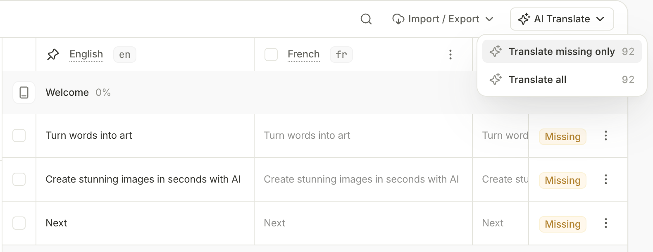Click third-column cell 'Create stu'
This screenshot has height=252, width=653.
coord(500,179)
